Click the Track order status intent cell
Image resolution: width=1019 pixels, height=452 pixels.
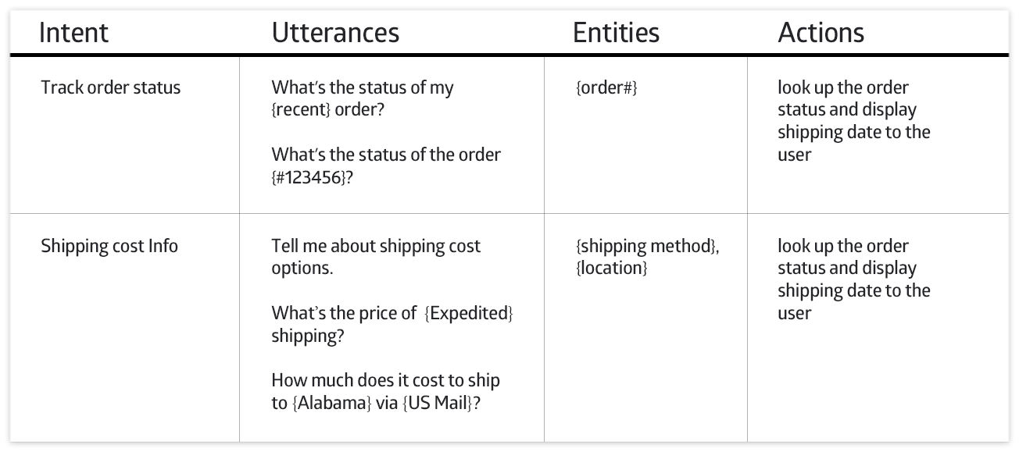110,87
